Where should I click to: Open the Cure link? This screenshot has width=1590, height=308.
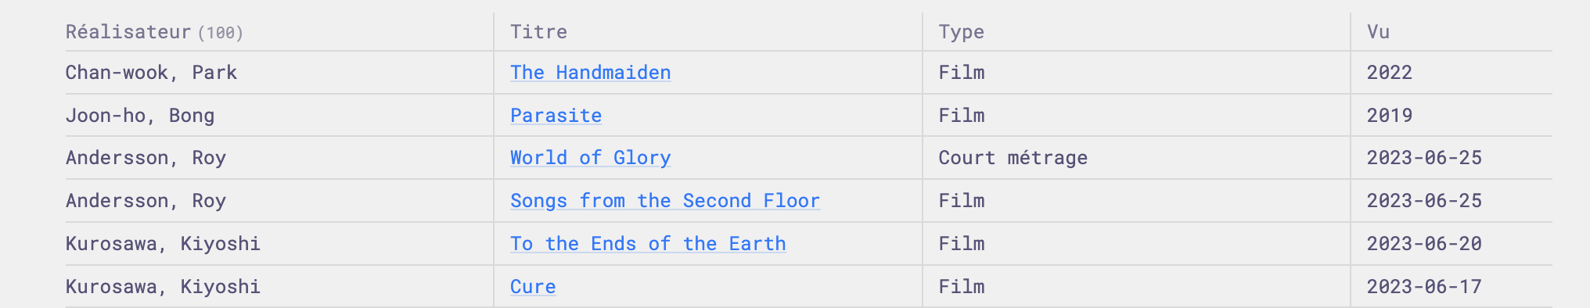tap(533, 287)
